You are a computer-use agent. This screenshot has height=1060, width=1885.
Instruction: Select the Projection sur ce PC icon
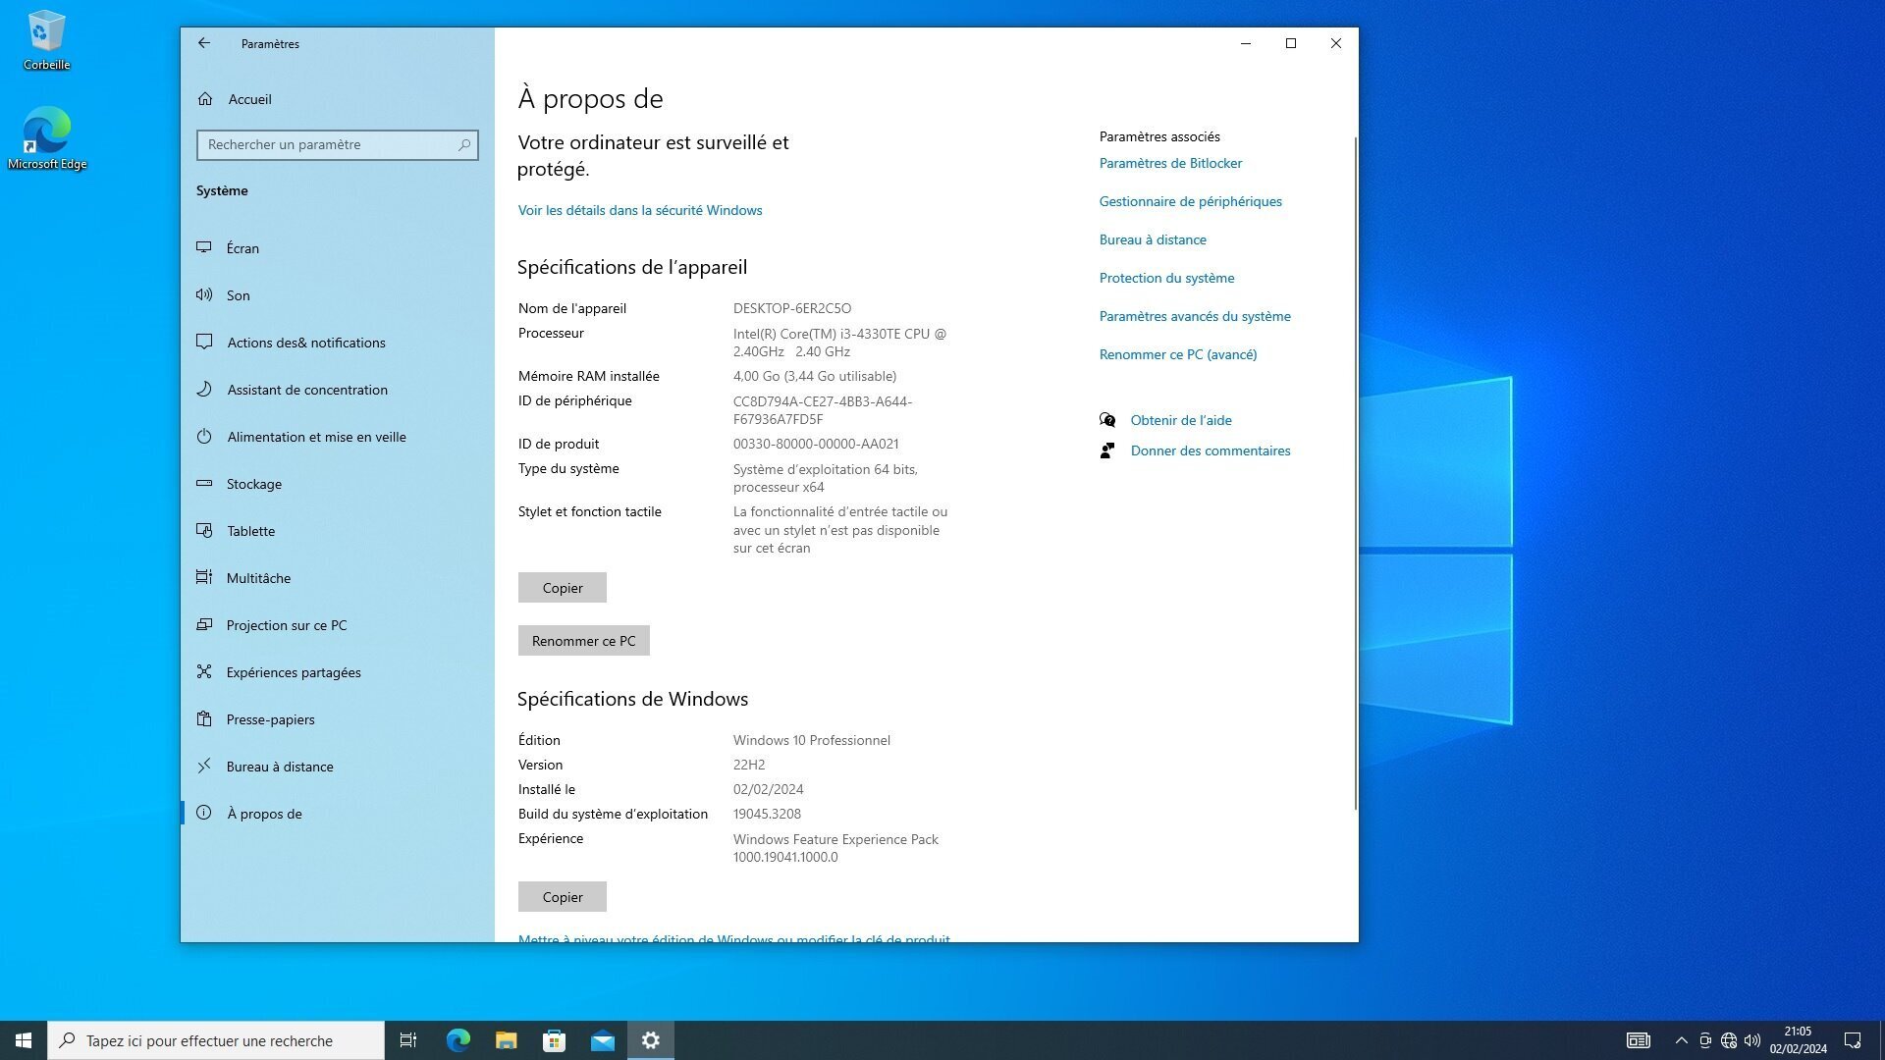pos(204,624)
